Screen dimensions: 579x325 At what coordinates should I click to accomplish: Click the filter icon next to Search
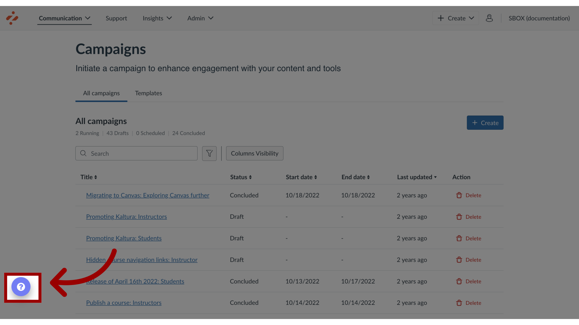point(209,153)
